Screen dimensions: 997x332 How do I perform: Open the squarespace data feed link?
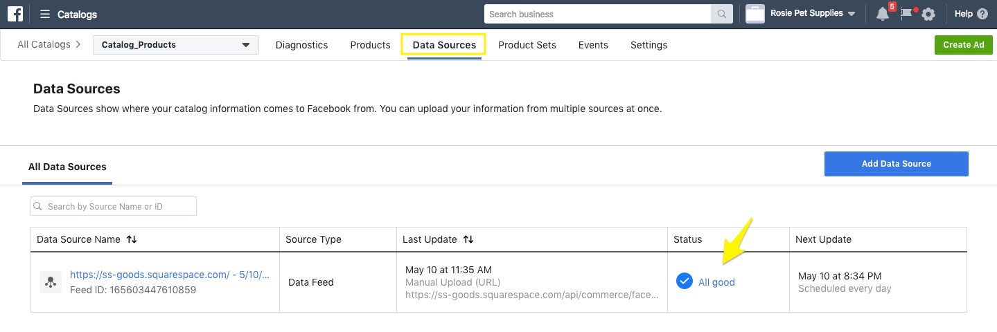tap(169, 275)
